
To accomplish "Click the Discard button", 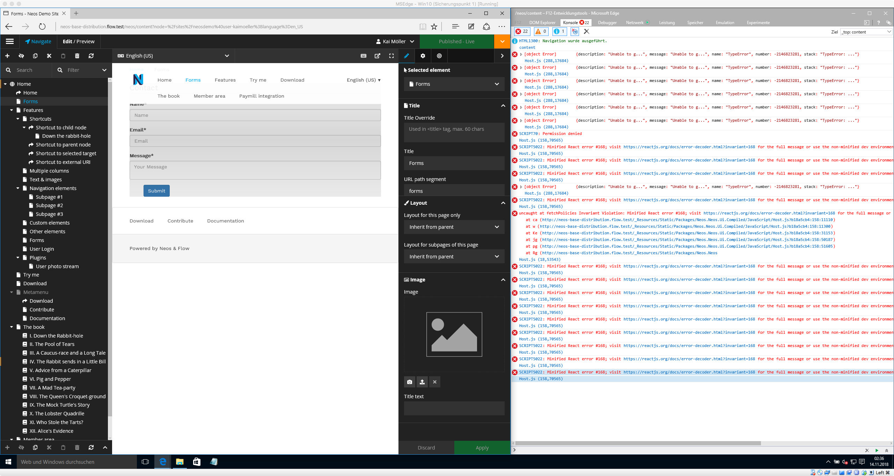I will coord(426,448).
